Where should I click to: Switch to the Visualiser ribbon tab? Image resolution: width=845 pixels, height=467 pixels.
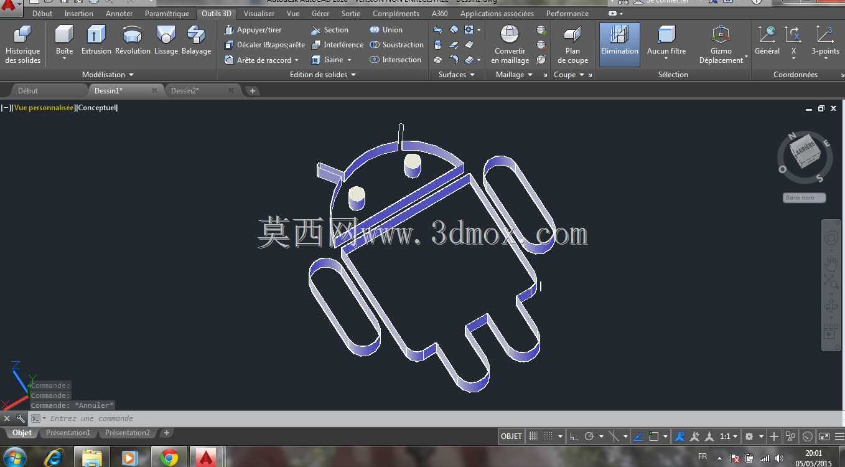[x=259, y=13]
